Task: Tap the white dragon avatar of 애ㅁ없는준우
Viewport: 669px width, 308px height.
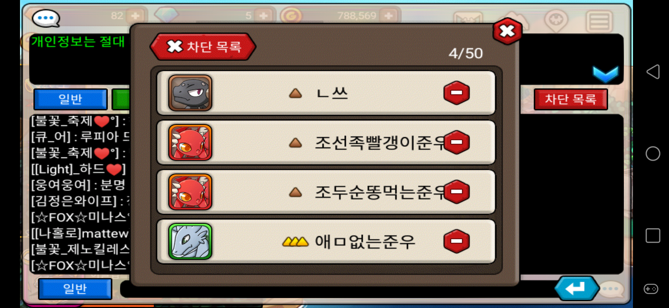Action: (190, 241)
